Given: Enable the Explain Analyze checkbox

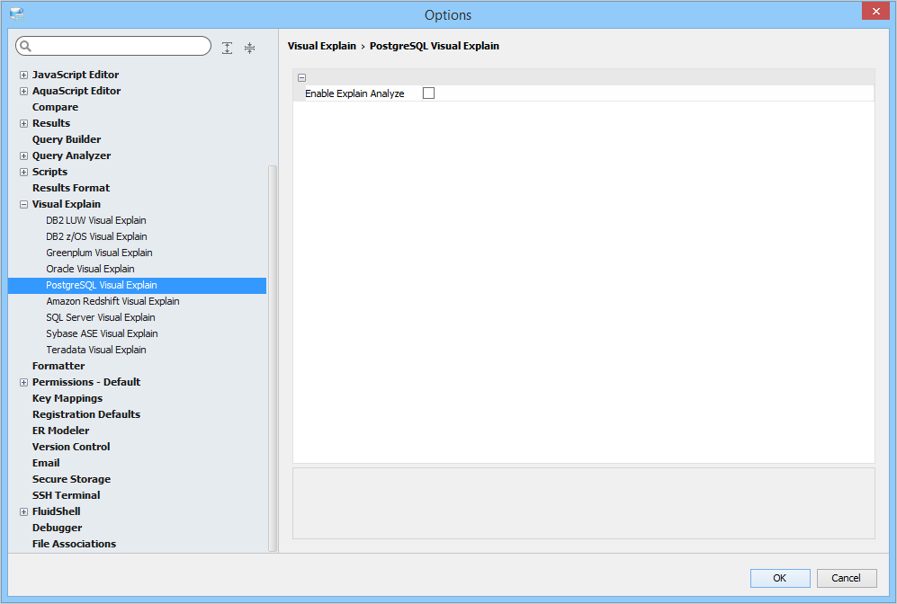Looking at the screenshot, I should [x=428, y=93].
